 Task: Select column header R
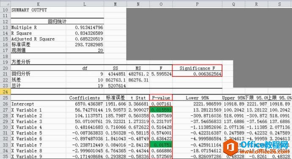(256, 4)
